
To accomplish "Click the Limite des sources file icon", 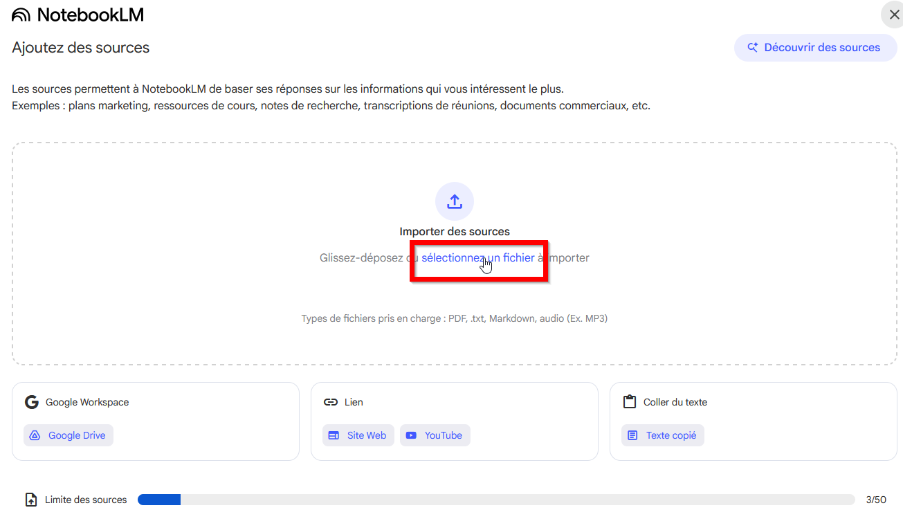I will tap(31, 500).
